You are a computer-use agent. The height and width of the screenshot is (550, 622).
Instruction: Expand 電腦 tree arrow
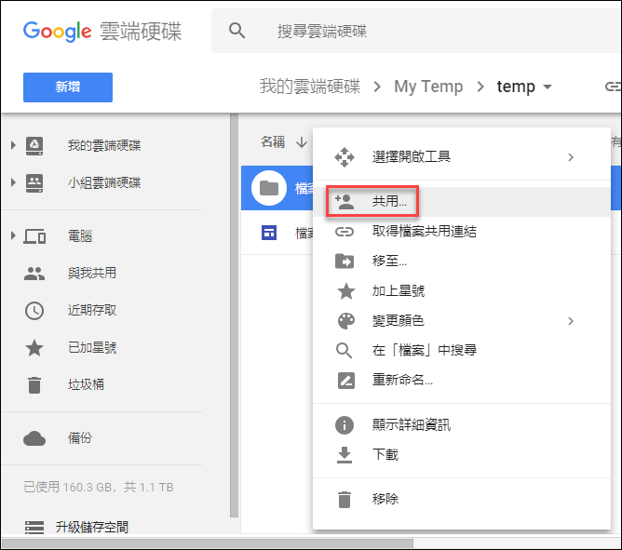coord(13,235)
